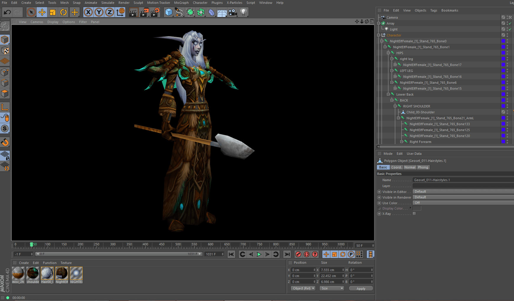This screenshot has width=514, height=301.
Task: Open viewport Cameras menu
Action: pyautogui.click(x=37, y=22)
